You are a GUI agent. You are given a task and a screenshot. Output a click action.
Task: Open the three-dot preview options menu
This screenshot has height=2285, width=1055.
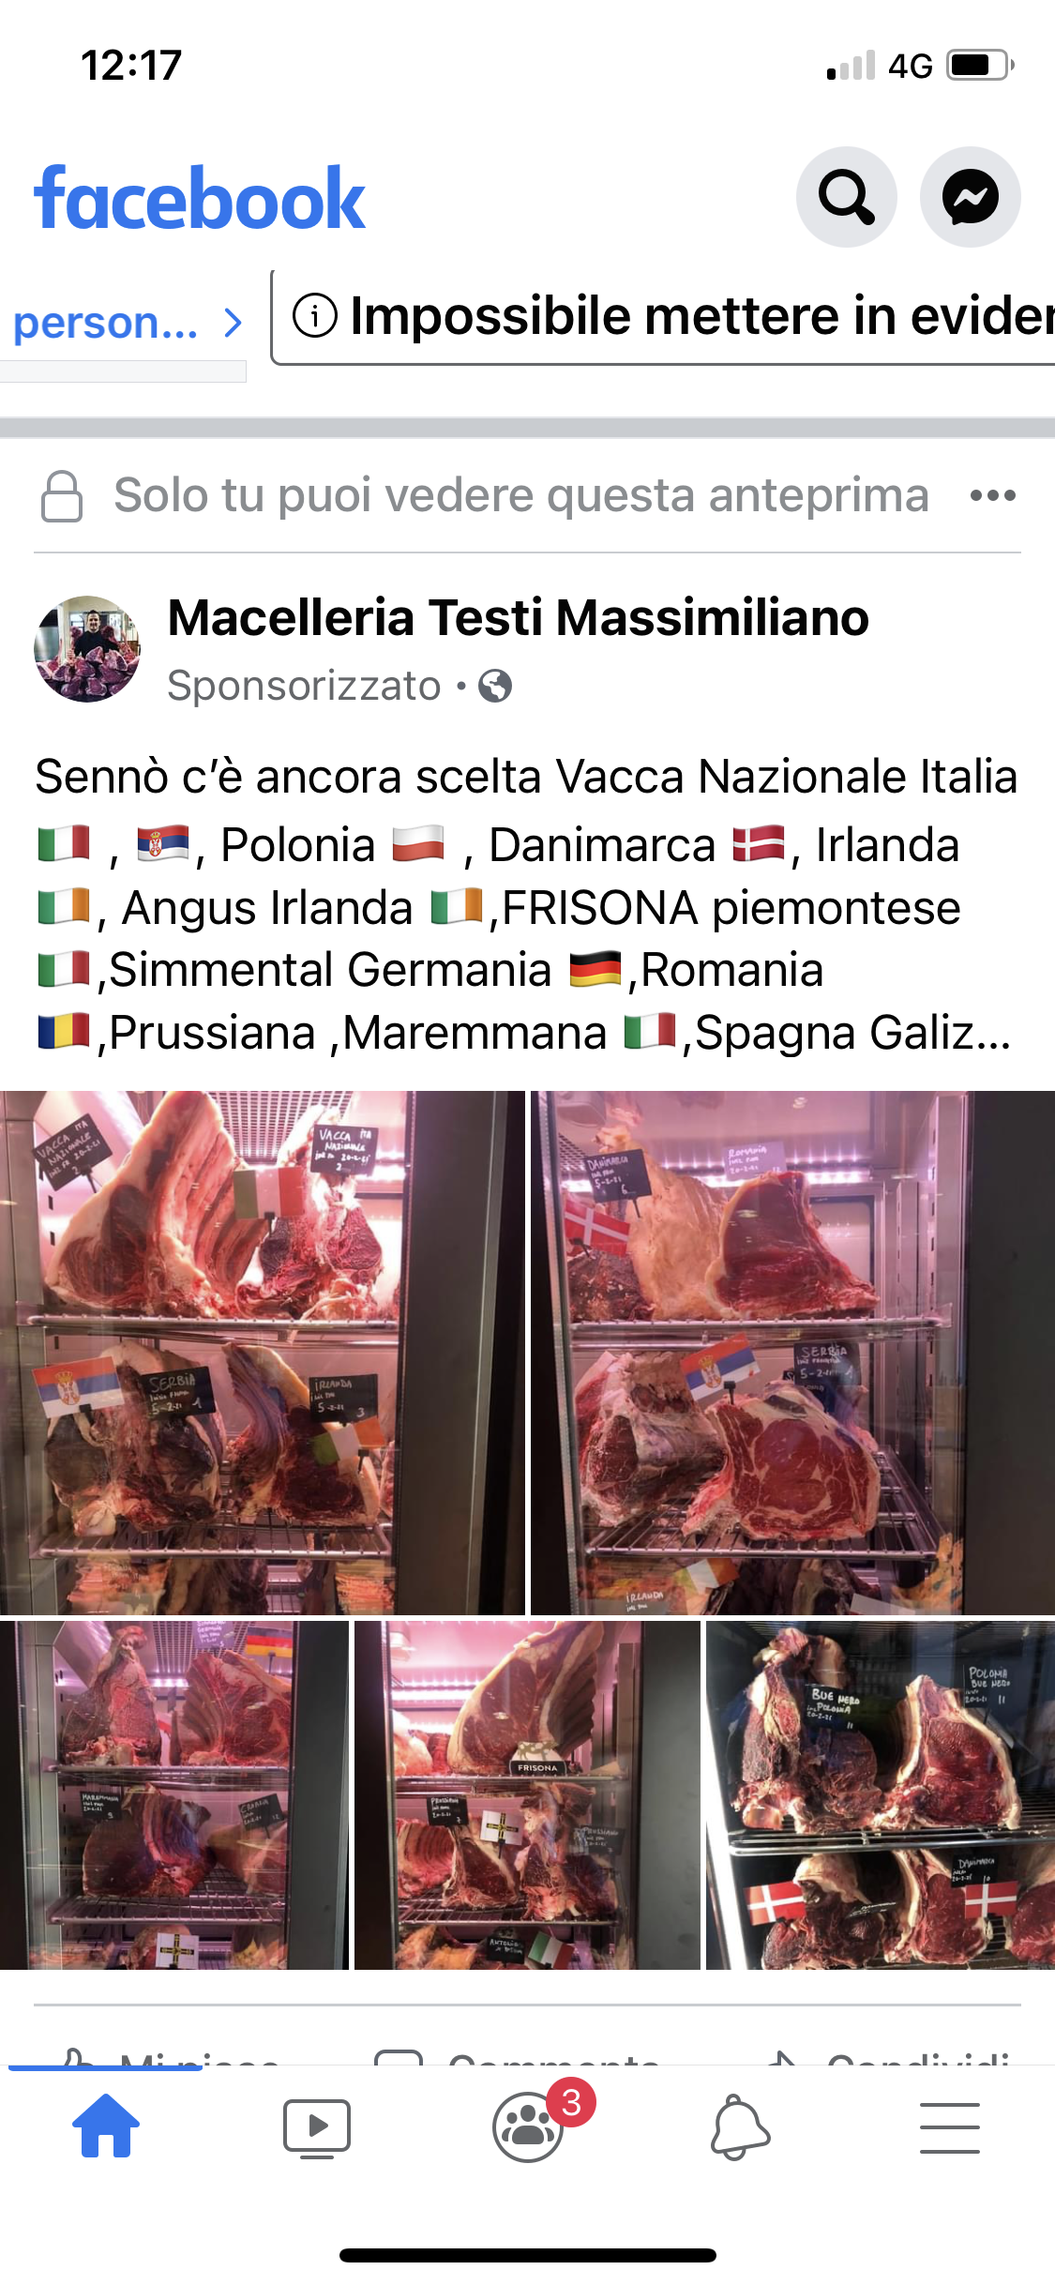pyautogui.click(x=993, y=495)
